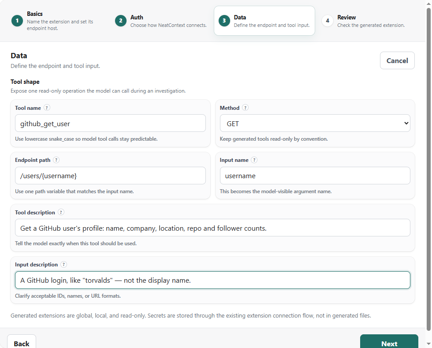Viewport: 432px width, 348px height.
Task: Click step 2 circle for Auth
Action: (121, 21)
